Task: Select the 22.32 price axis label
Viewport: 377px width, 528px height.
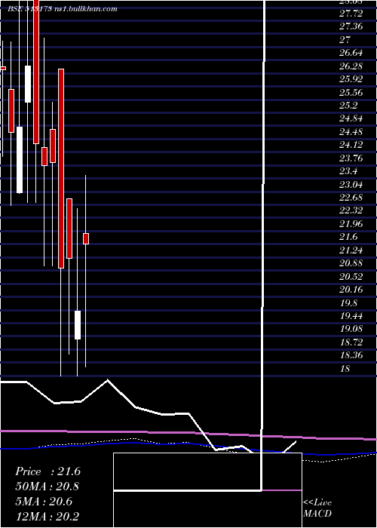Action: 351,210
